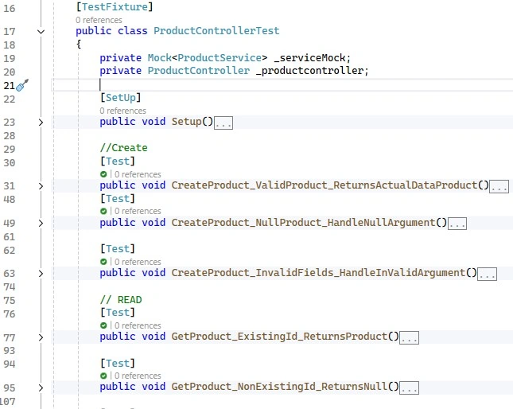Click the passed test icon above CreateProduct_ValidProduct
The image size is (513, 409).
103,174
